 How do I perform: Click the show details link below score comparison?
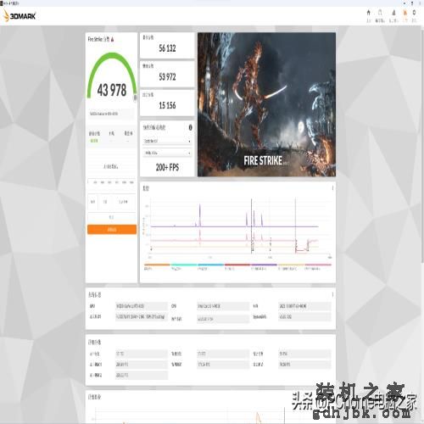click(111, 167)
